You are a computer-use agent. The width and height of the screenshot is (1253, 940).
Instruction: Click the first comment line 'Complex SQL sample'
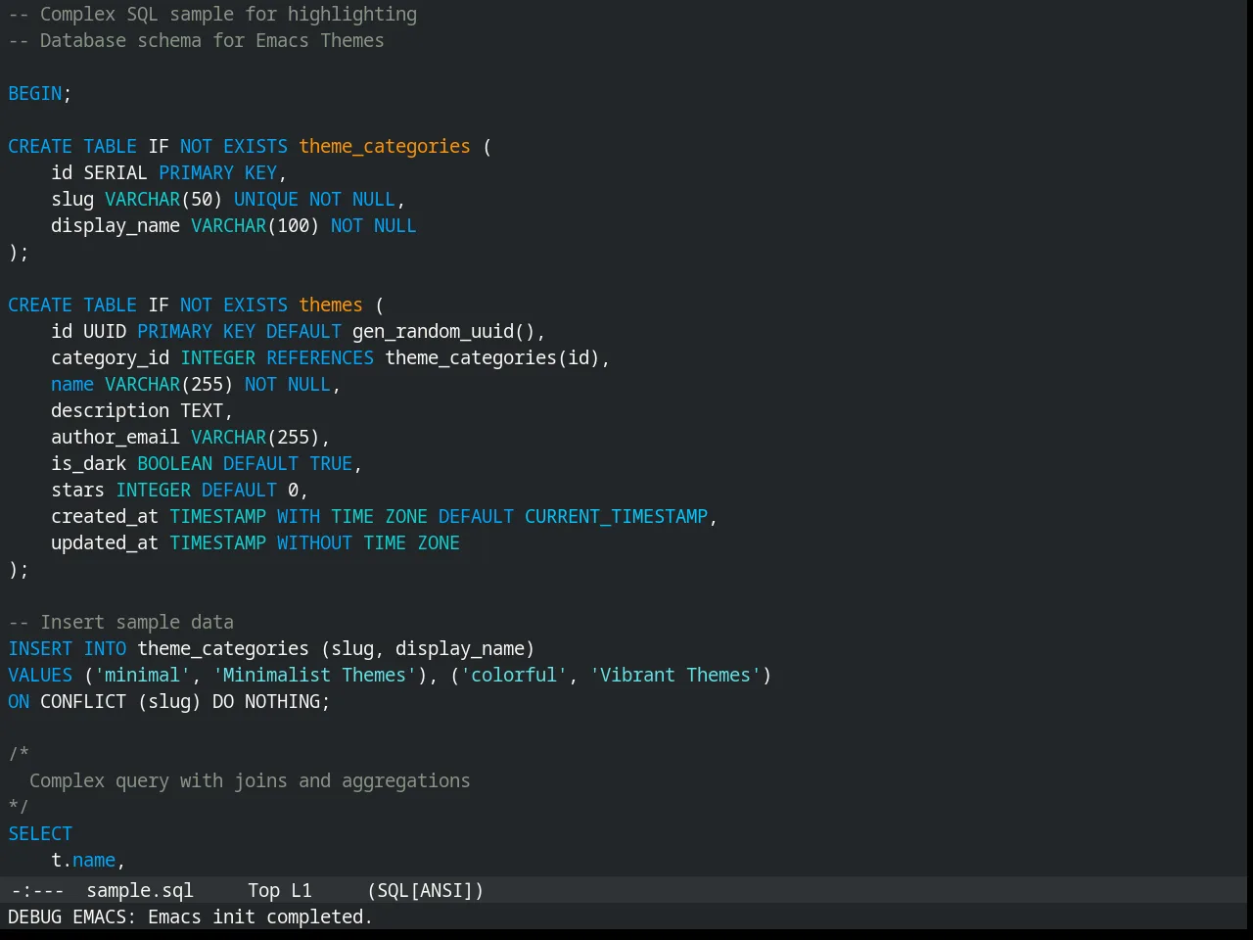tap(212, 15)
